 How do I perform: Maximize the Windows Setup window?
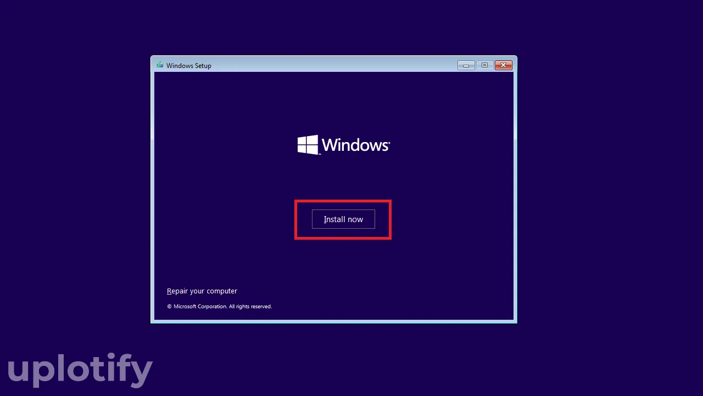point(484,65)
